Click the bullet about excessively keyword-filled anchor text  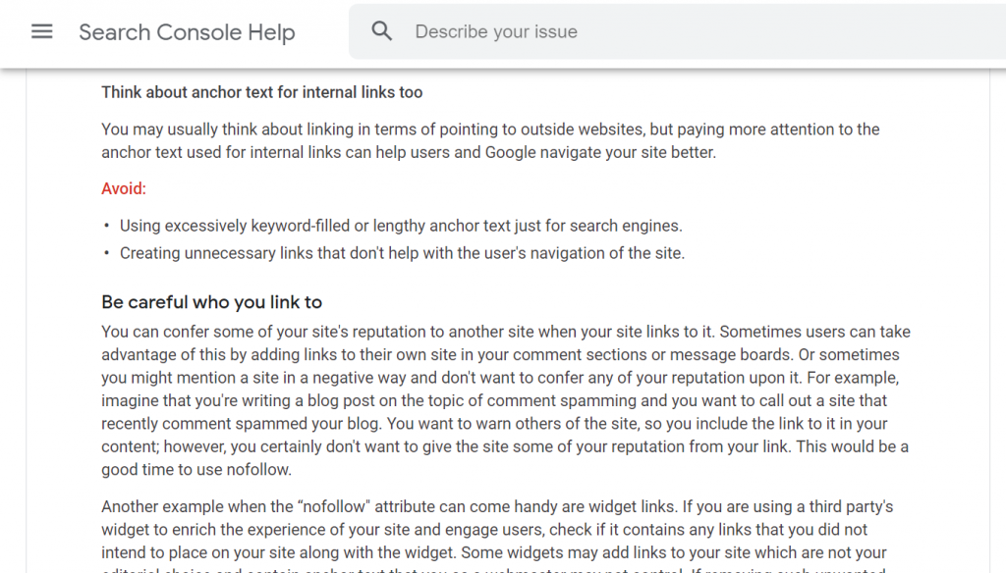coord(400,226)
